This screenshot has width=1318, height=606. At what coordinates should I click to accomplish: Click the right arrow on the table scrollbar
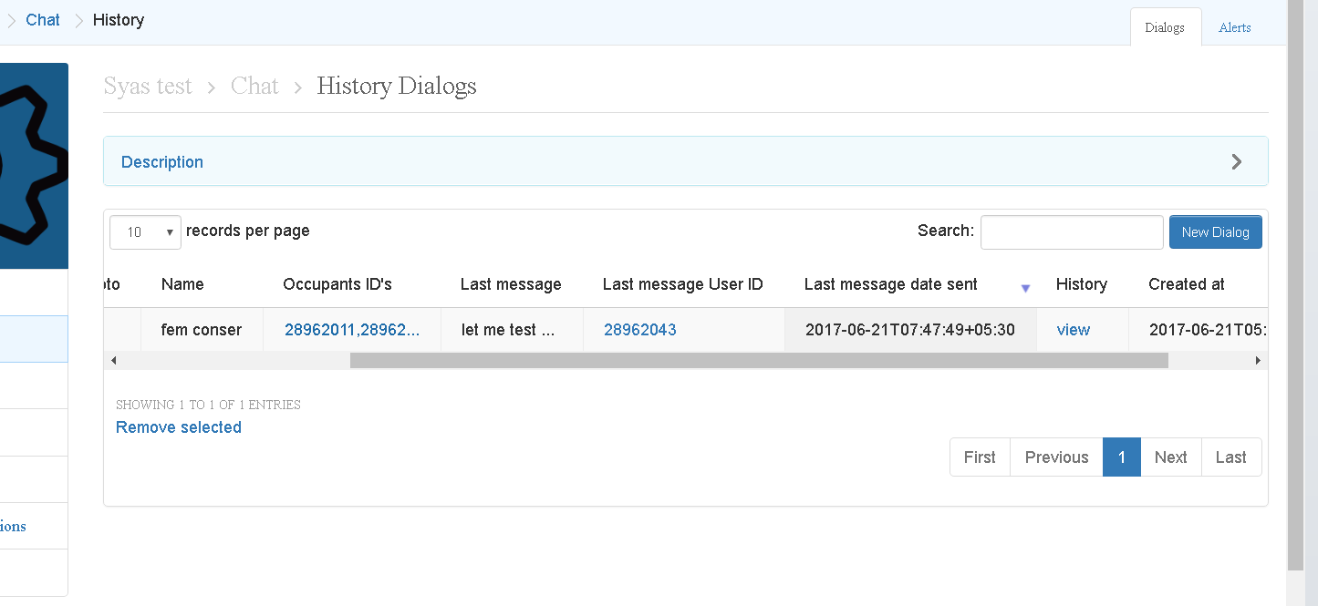click(x=1258, y=360)
